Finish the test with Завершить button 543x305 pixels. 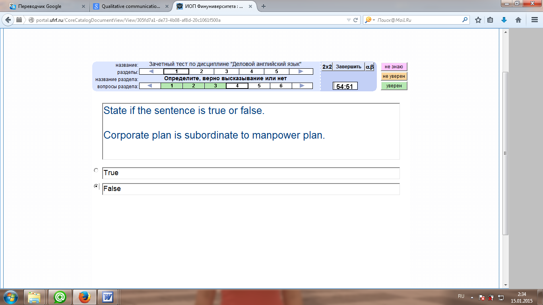(349, 67)
